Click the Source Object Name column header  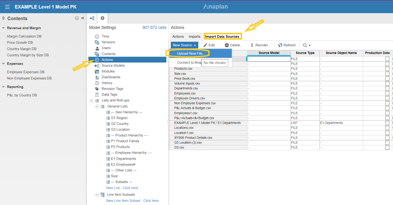[341, 53]
